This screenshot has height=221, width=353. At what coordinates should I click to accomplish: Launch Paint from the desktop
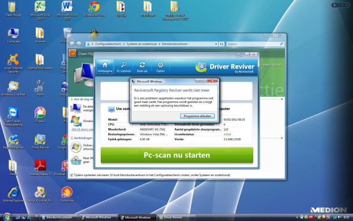pos(40,88)
